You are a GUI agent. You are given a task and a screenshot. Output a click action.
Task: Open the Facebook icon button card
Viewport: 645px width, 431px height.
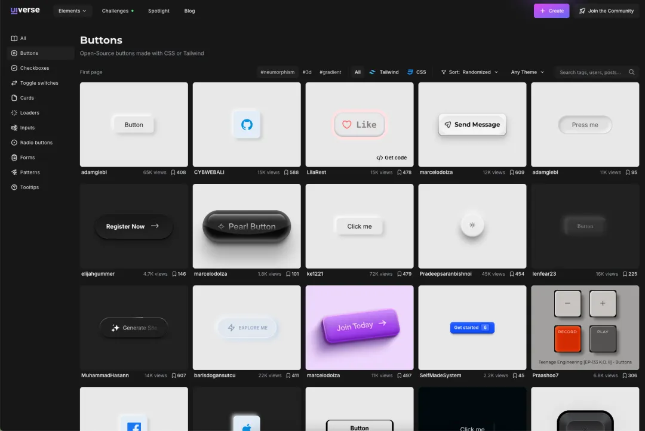134,409
